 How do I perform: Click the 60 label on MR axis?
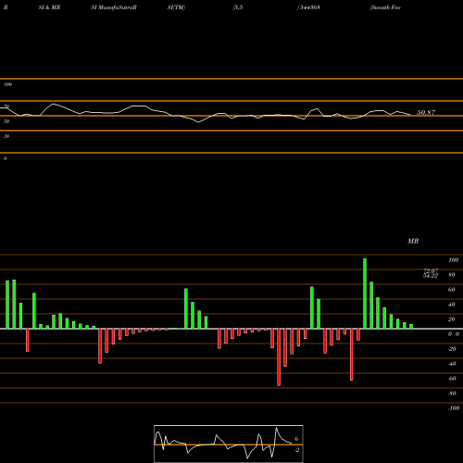click(452, 290)
